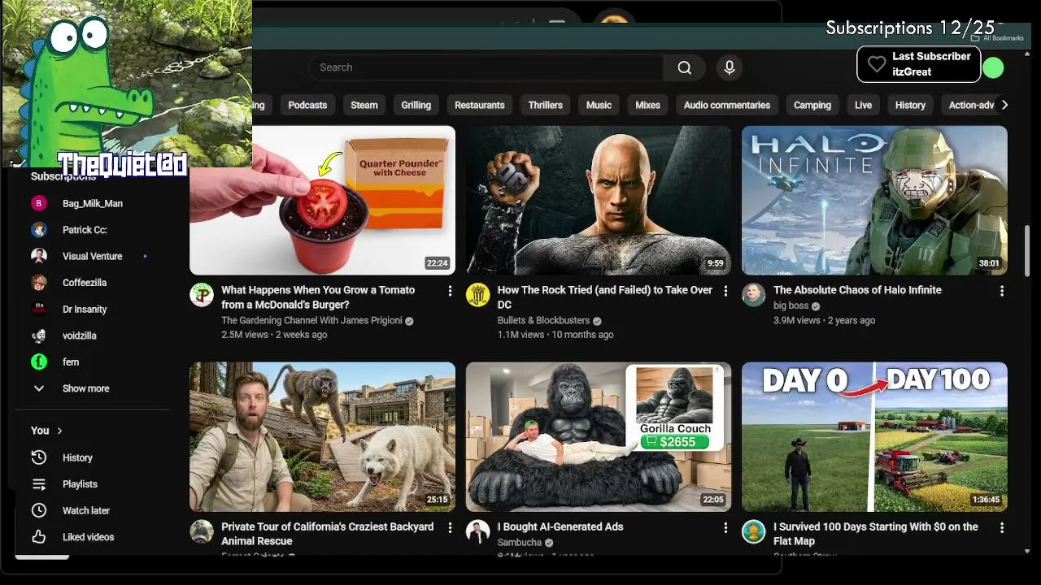The image size is (1041, 585).
Task: Click the History clock icon
Action: tap(39, 457)
